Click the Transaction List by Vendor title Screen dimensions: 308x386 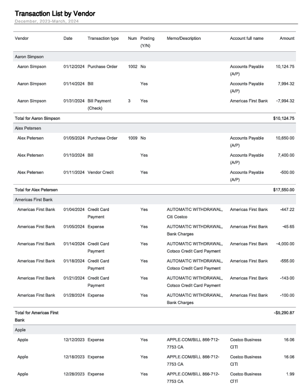(x=55, y=13)
